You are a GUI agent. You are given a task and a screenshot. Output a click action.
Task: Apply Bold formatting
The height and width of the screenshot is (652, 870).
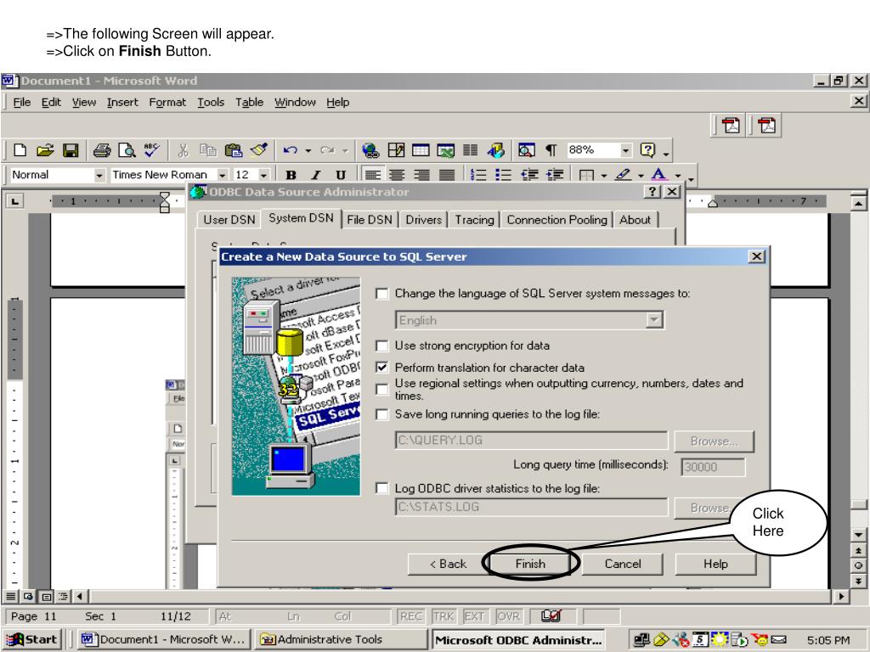click(x=291, y=175)
